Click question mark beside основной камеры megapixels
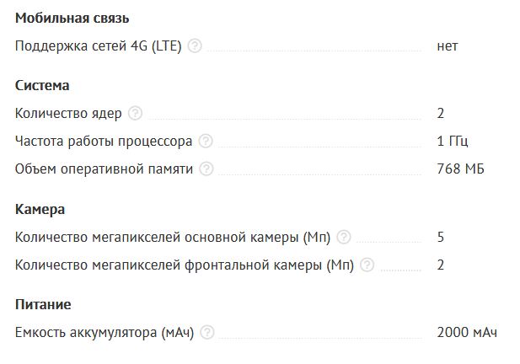The image size is (520, 364). point(344,238)
